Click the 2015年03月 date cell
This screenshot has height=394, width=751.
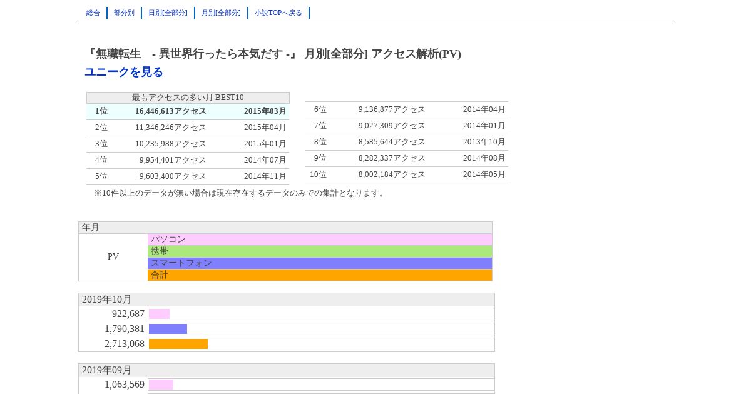pos(265,111)
